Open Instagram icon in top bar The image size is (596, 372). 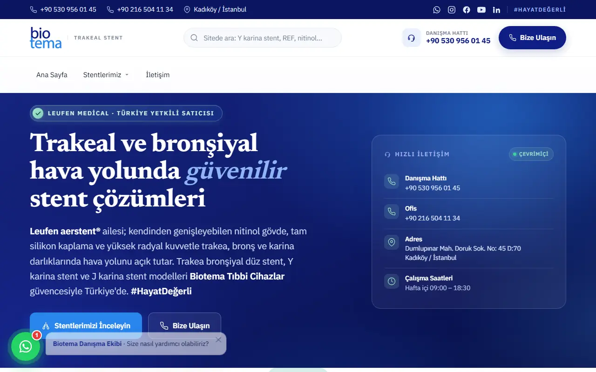tap(452, 9)
